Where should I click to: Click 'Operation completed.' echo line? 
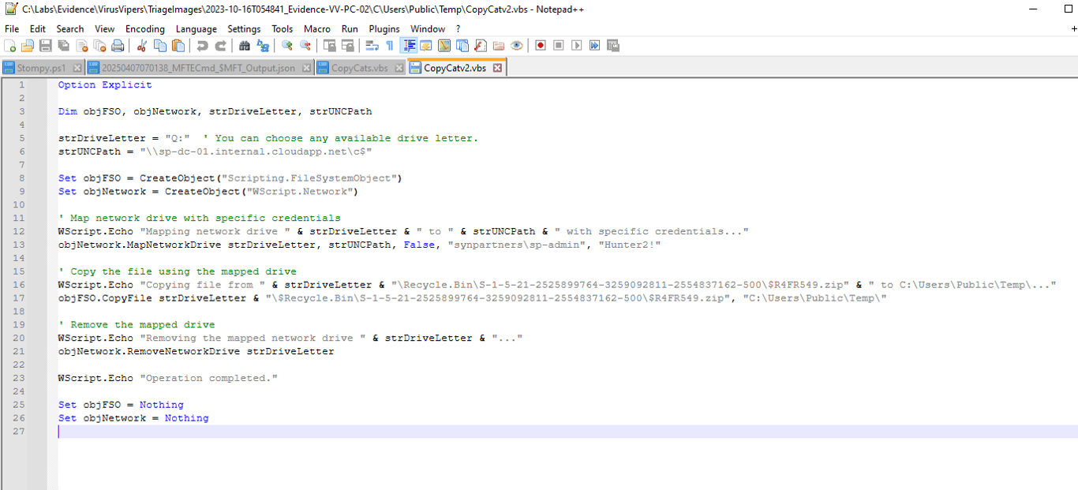tap(168, 378)
